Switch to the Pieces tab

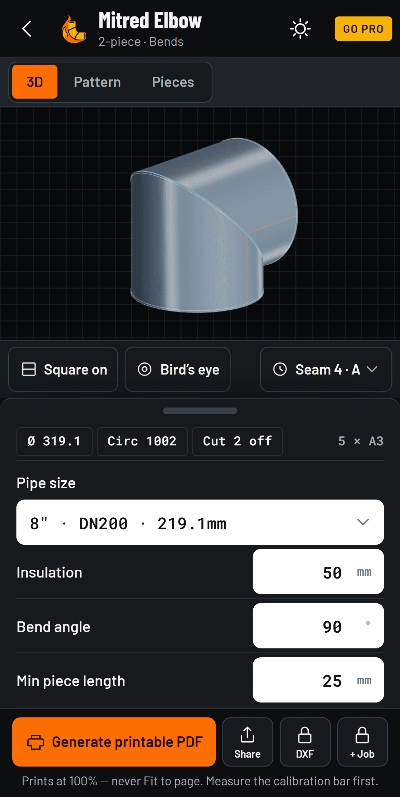[173, 82]
